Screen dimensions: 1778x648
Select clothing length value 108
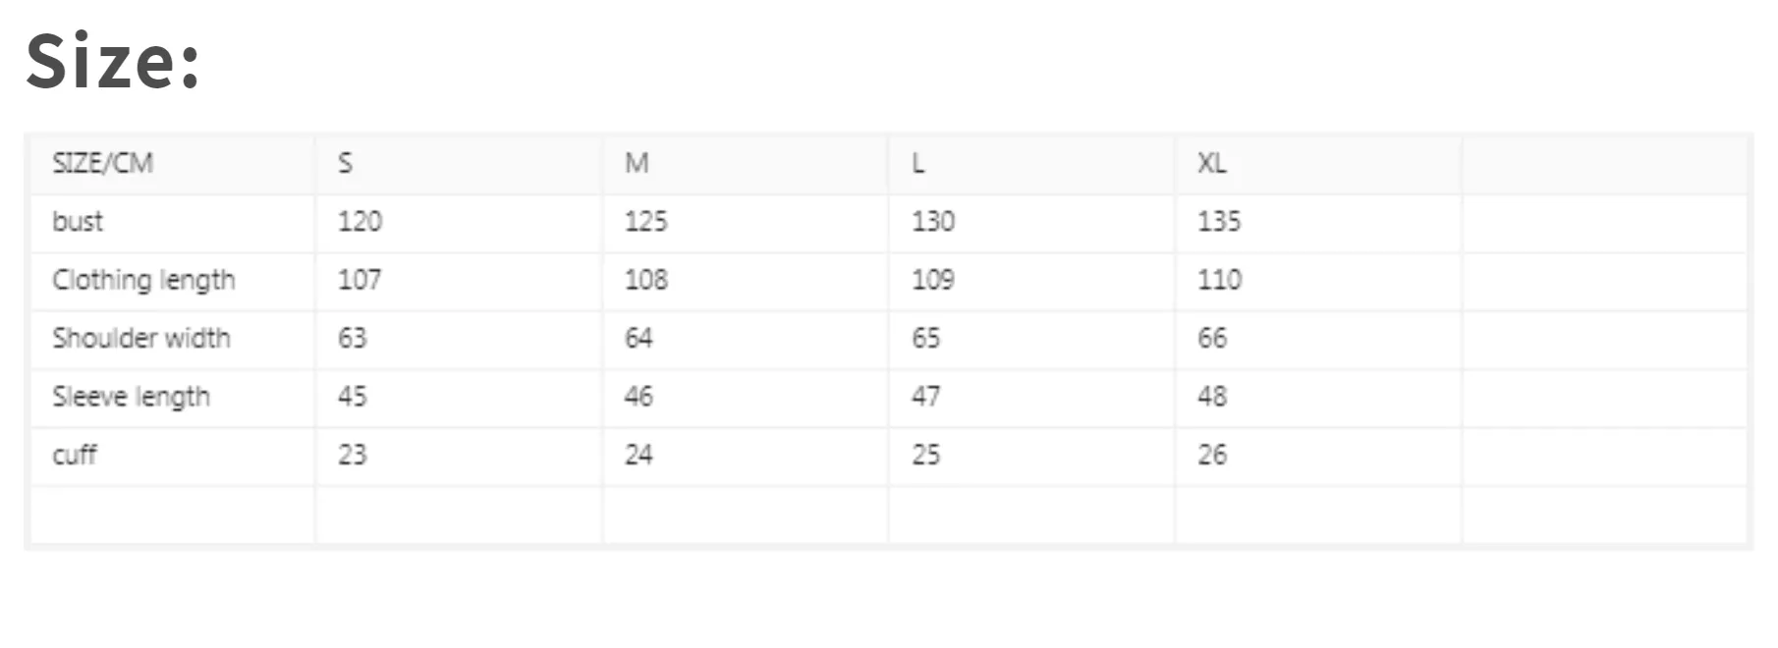(x=646, y=280)
